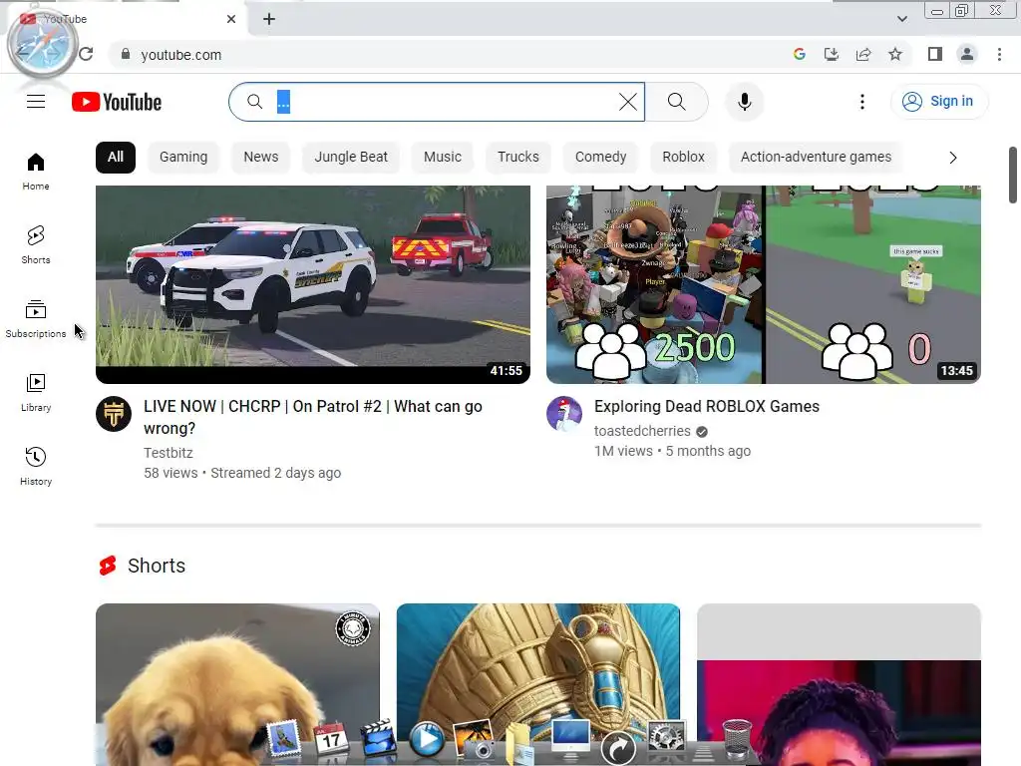Select the News filter chip

point(261,157)
